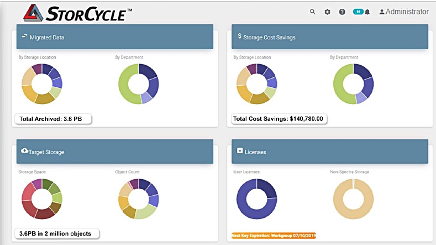Open the Licenses panel header
The image size is (436, 245).
tap(330, 152)
